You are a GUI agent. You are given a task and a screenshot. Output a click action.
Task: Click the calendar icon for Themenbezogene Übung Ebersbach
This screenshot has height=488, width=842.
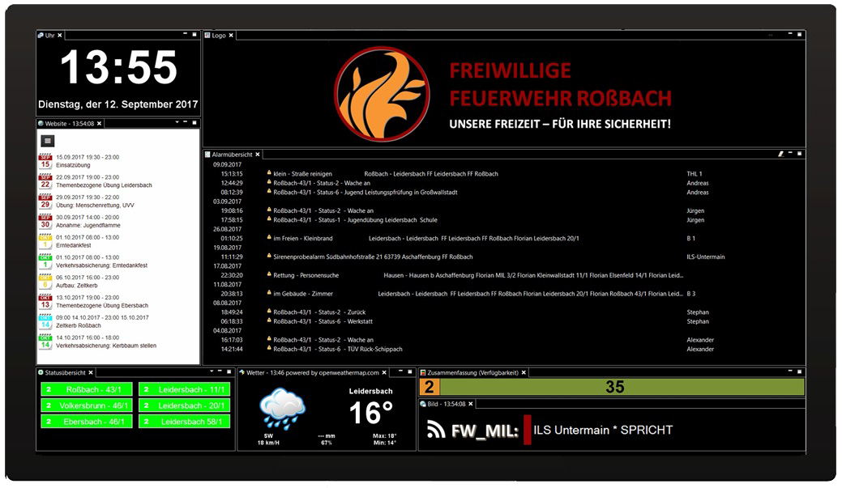coord(45,302)
